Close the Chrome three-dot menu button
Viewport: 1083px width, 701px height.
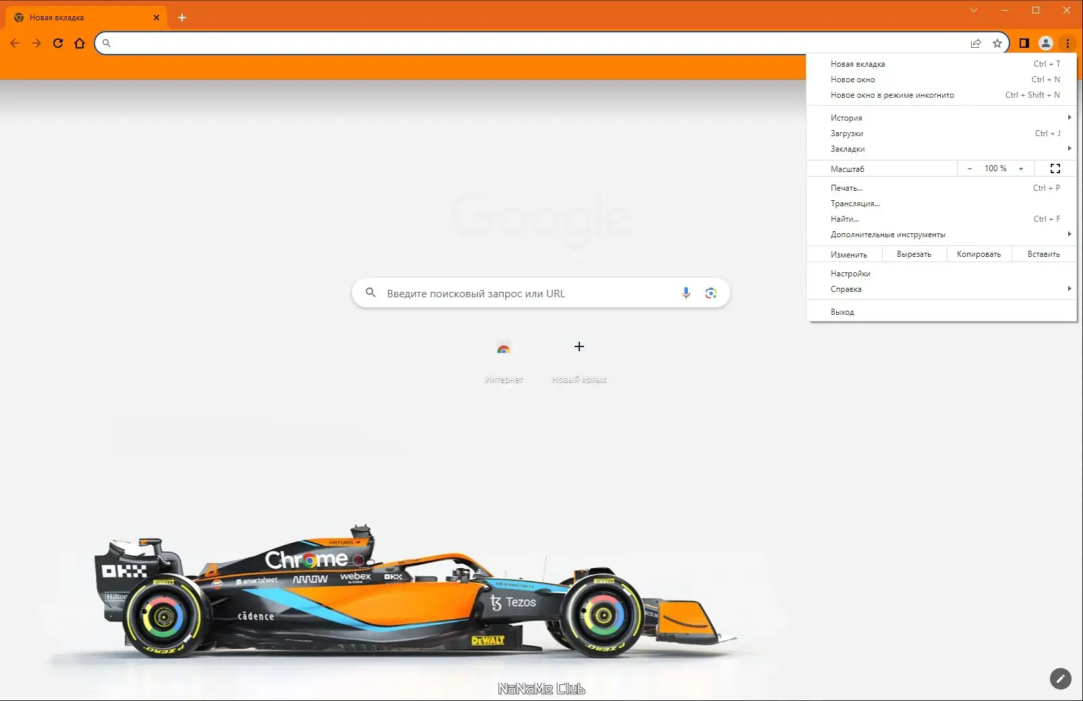click(1067, 43)
